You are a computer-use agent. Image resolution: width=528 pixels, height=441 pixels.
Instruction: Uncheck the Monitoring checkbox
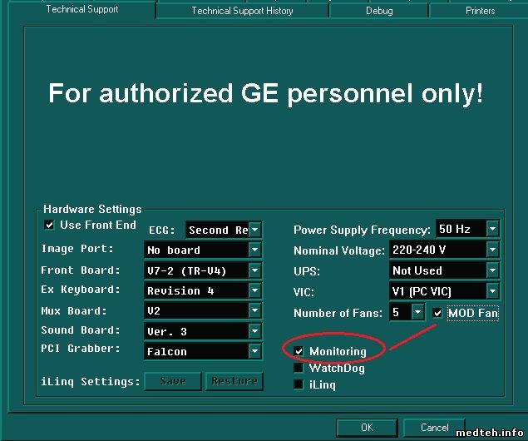[299, 351]
